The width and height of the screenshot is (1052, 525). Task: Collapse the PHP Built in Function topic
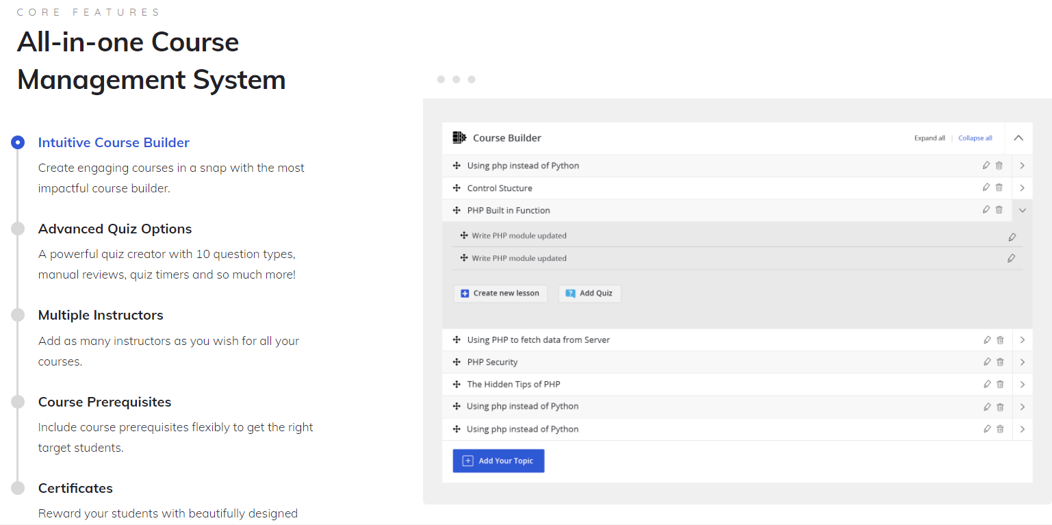click(x=1021, y=210)
